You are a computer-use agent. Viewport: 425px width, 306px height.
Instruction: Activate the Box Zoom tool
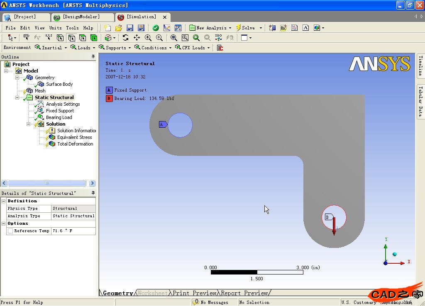click(159, 38)
